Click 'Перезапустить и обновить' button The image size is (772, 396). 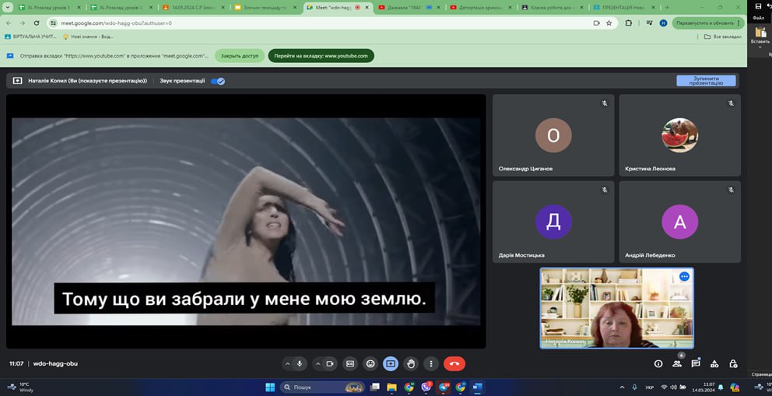(x=707, y=23)
